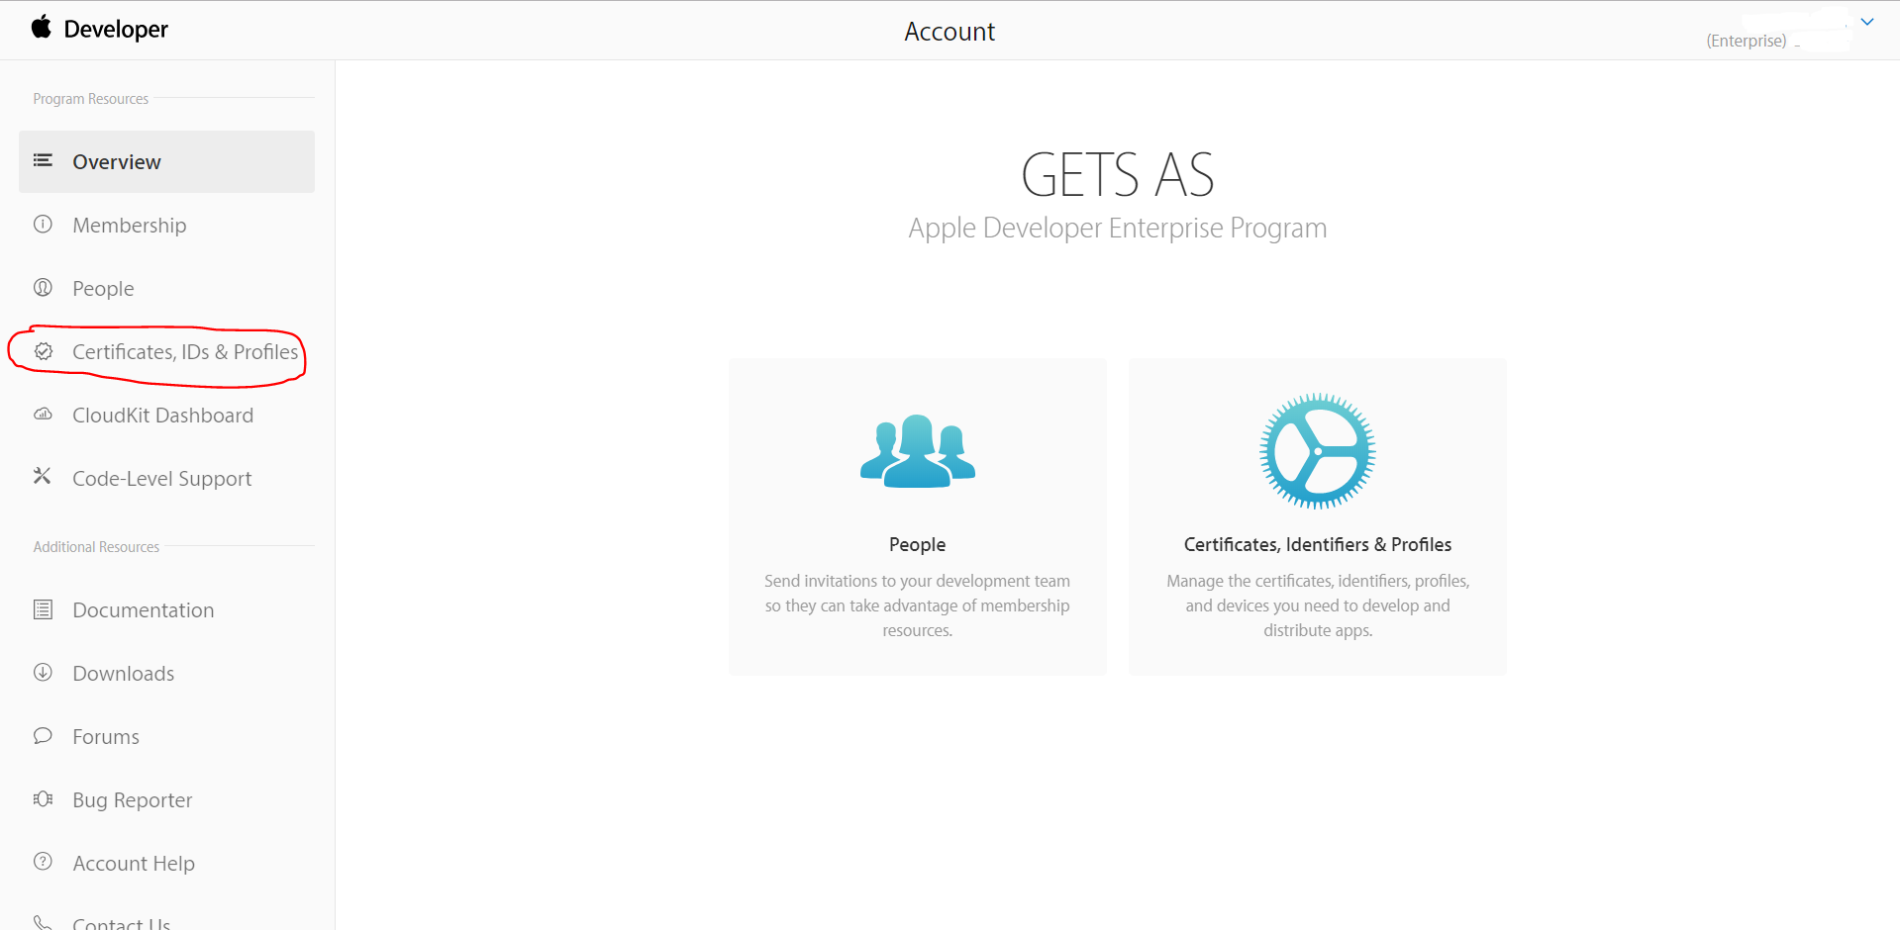Click the Account page title

950,32
